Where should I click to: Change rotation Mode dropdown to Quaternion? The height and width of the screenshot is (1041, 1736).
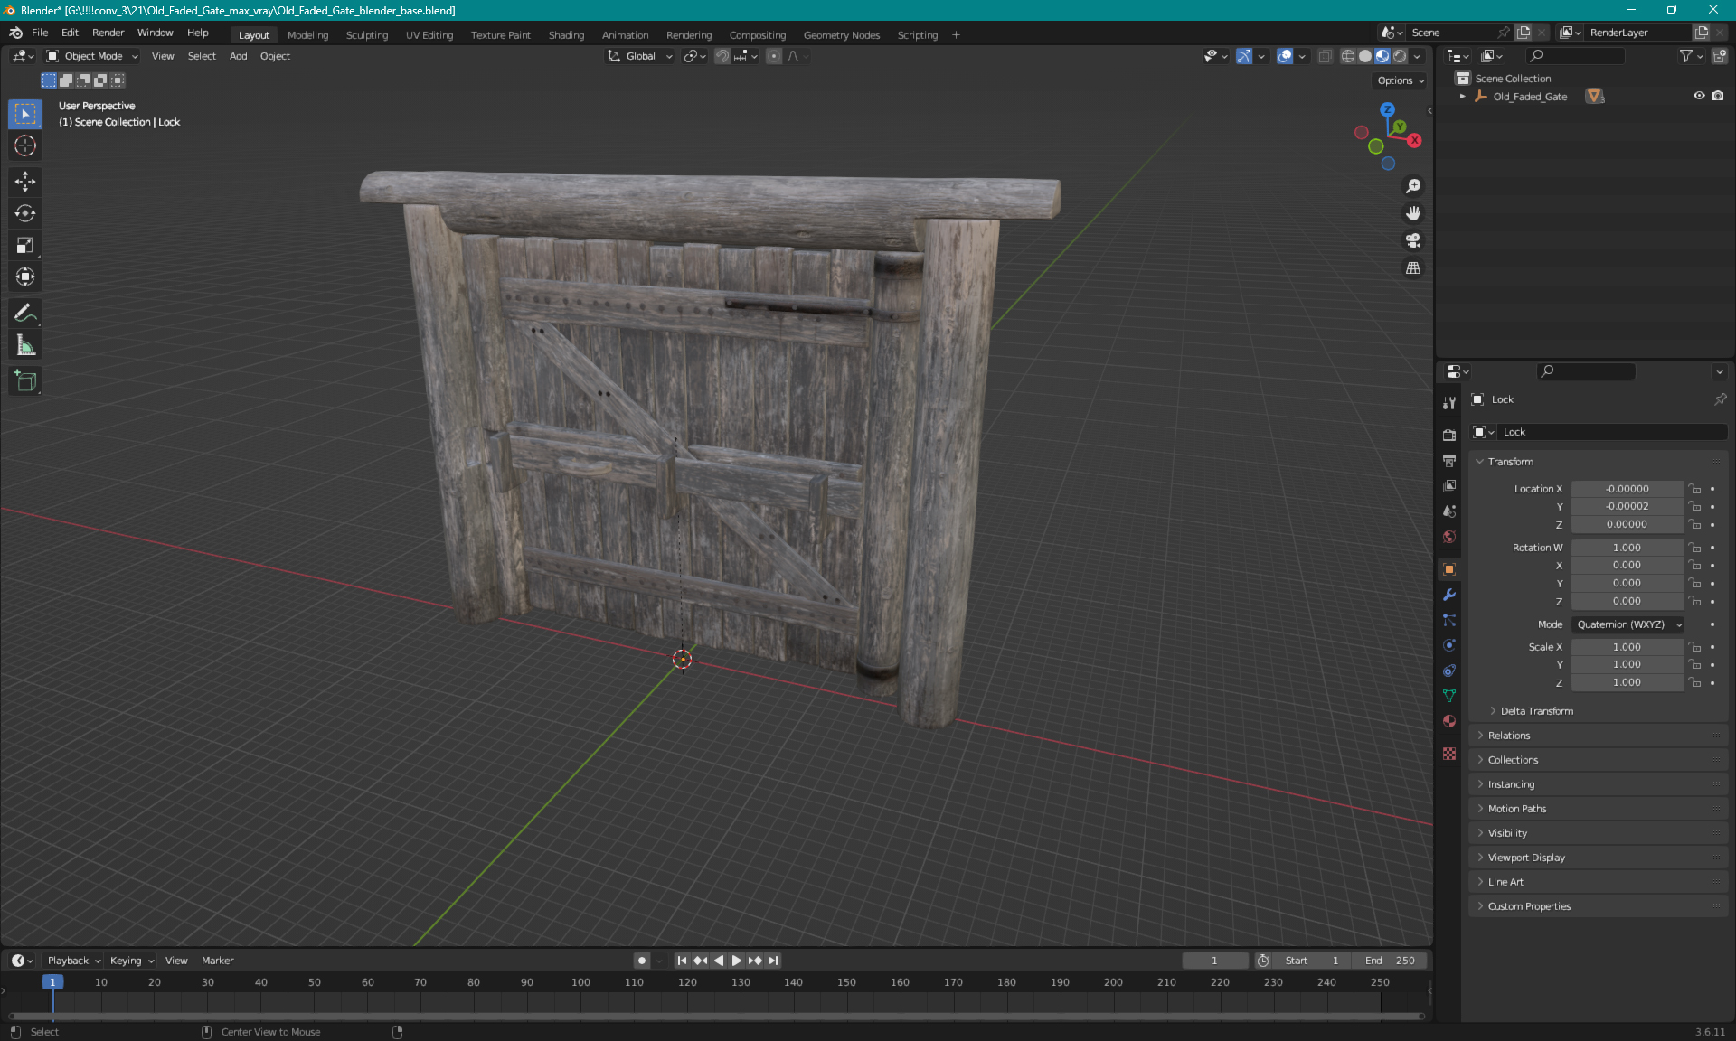1627,624
